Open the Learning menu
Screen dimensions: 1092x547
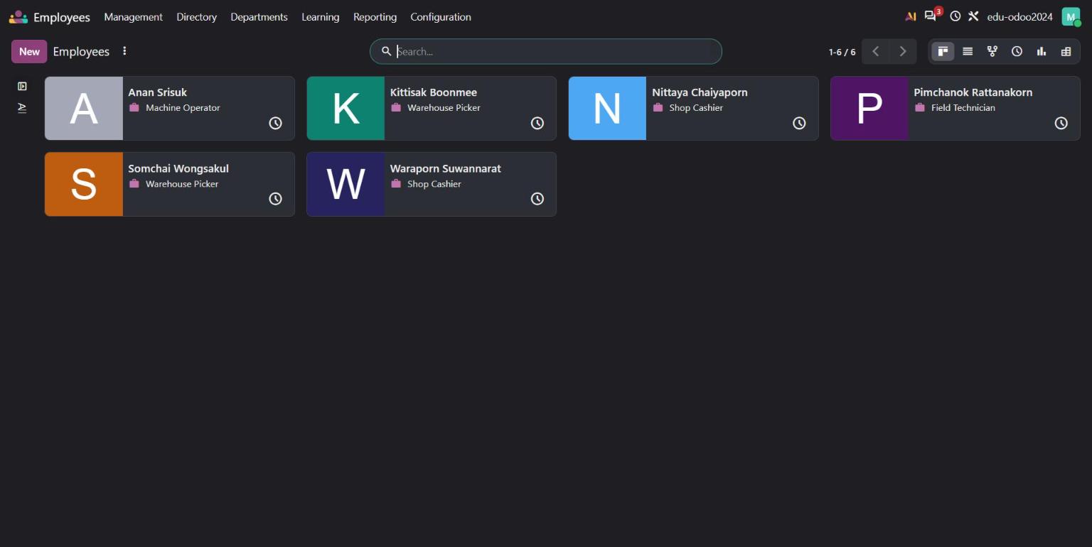pos(320,17)
